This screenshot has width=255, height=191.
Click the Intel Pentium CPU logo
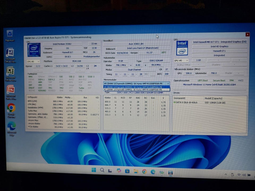pyautogui.click(x=34, y=50)
